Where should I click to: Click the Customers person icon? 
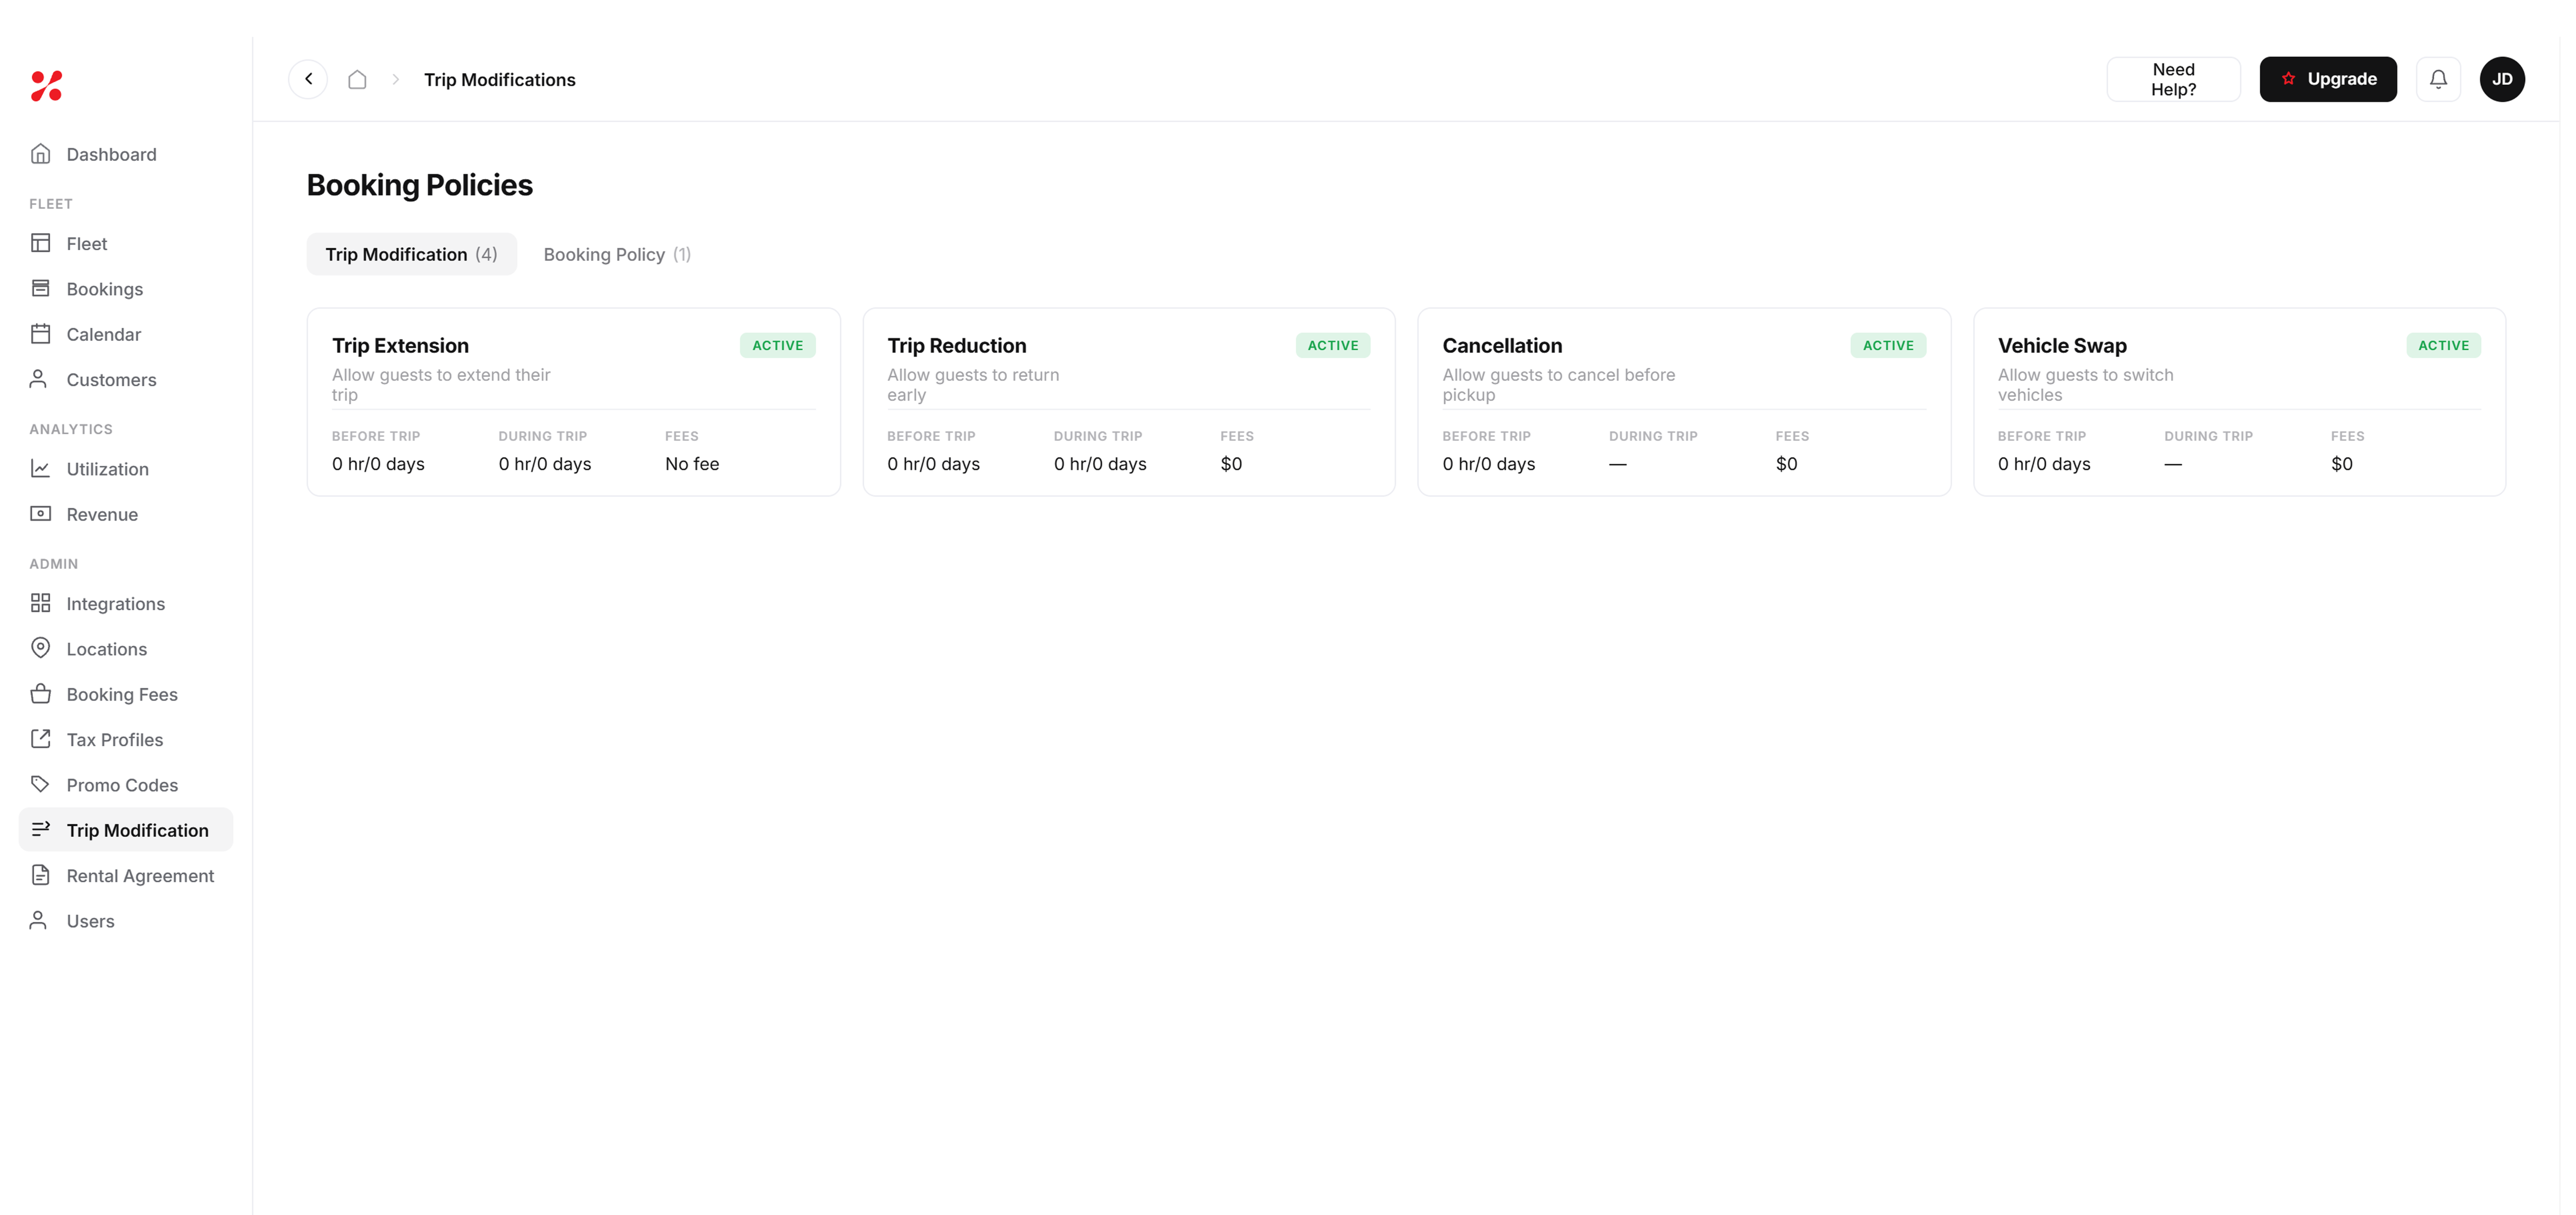pos(38,378)
